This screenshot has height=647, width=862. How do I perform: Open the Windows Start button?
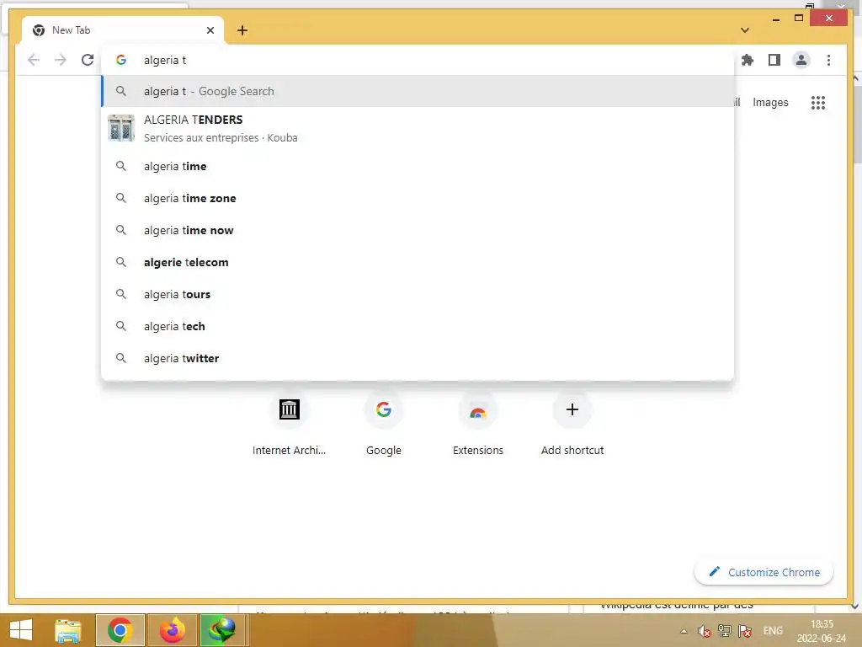click(21, 630)
